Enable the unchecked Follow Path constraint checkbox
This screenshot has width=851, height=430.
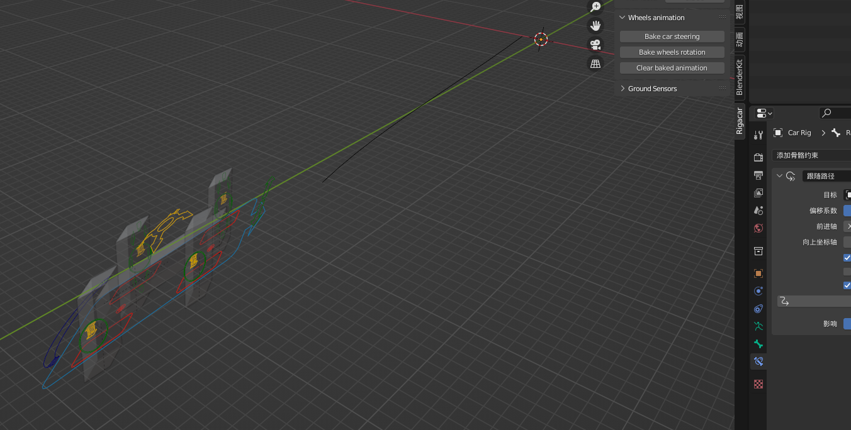[x=847, y=272]
